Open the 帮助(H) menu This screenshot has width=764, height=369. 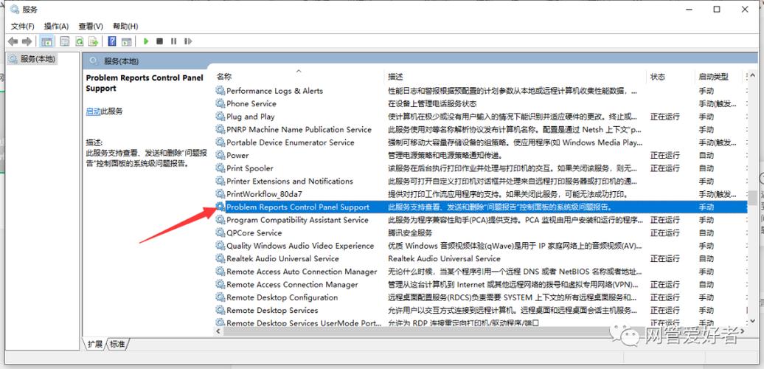pyautogui.click(x=125, y=26)
